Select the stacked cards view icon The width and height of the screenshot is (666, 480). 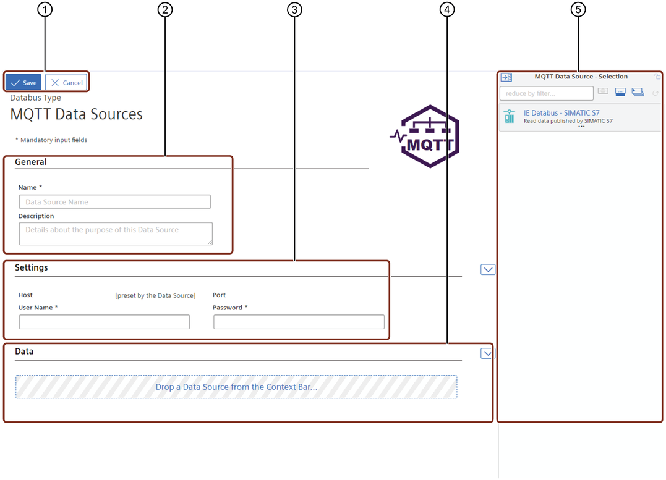click(638, 91)
